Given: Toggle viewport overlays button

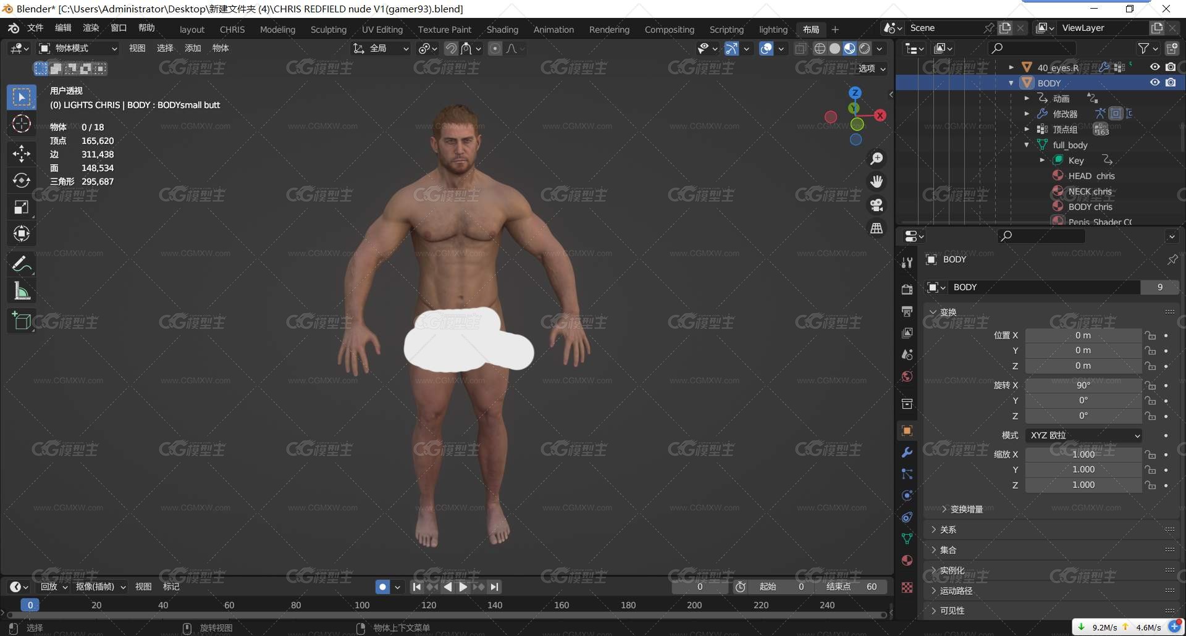Looking at the screenshot, I should [x=766, y=48].
